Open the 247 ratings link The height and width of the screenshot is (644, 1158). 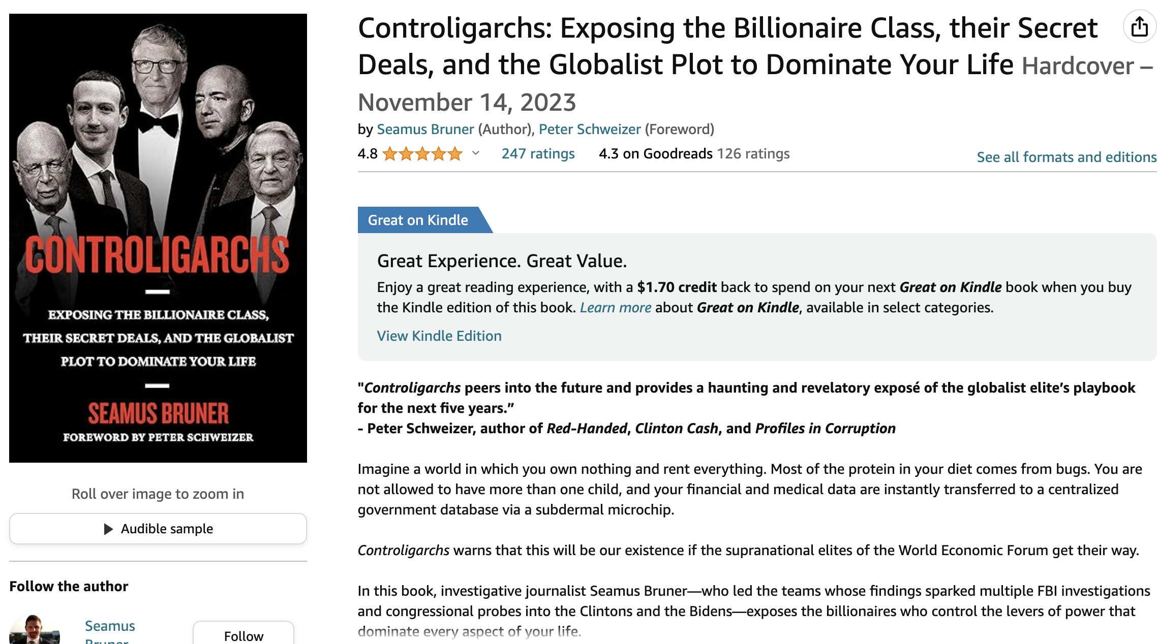[x=538, y=153]
